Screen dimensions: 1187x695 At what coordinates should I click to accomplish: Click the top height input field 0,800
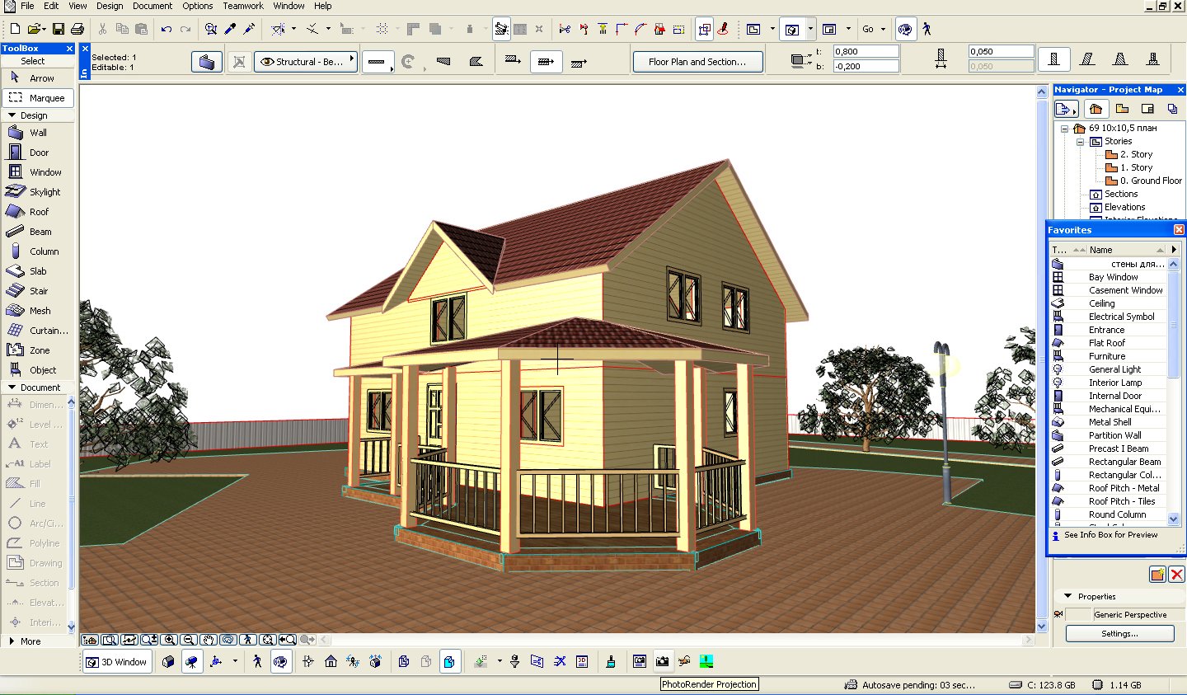[866, 51]
